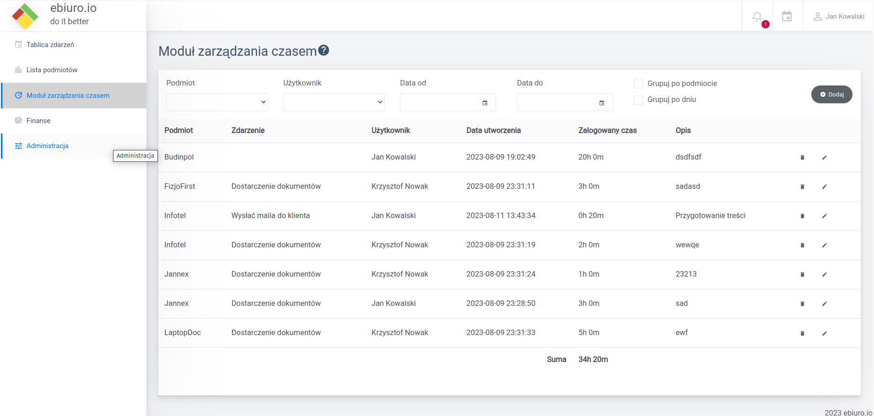Expand the Podmiot filter dropdown
The image size is (874, 416).
217,102
